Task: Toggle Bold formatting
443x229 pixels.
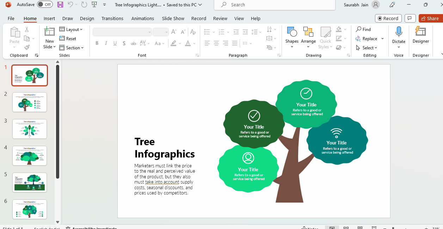Action: pyautogui.click(x=97, y=43)
